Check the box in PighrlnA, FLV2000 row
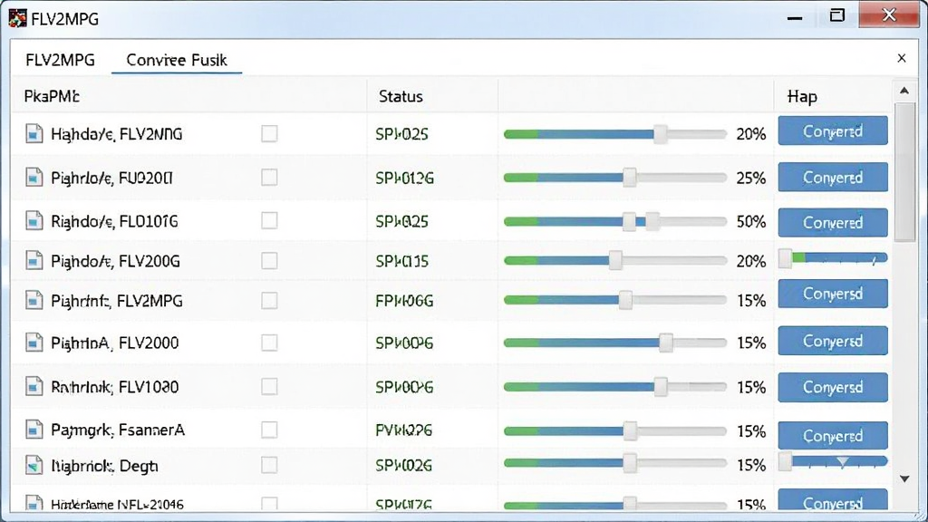The image size is (928, 522). pyautogui.click(x=269, y=343)
